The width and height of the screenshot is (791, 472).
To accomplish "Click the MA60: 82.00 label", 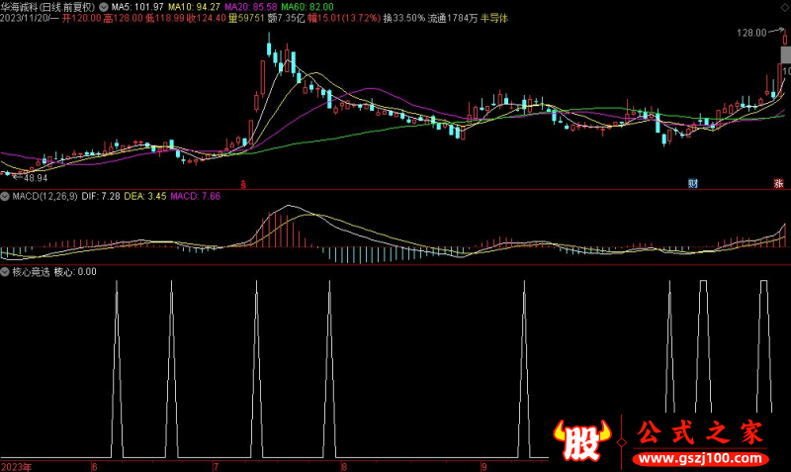I will click(x=308, y=7).
